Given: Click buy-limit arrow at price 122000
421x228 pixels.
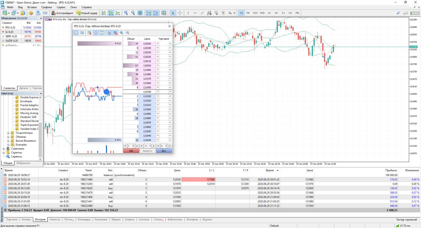Looking at the screenshot, I should (170, 65).
